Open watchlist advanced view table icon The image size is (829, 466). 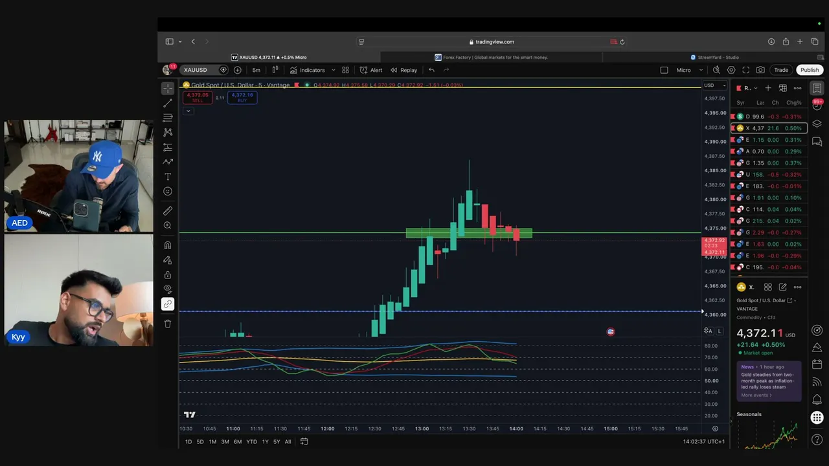[782, 88]
